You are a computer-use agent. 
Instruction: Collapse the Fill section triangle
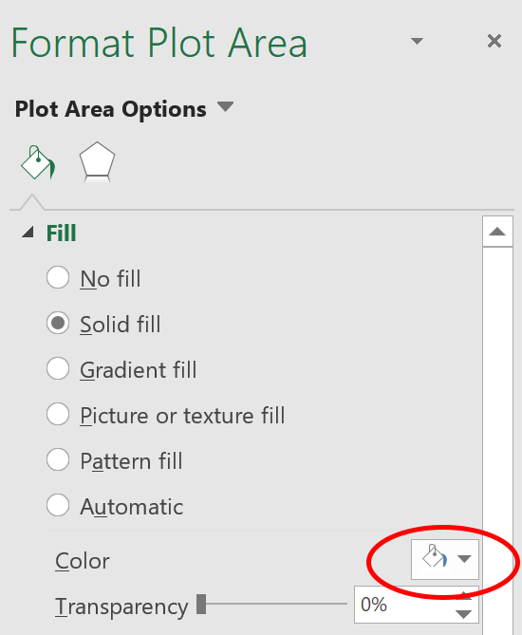point(28,232)
